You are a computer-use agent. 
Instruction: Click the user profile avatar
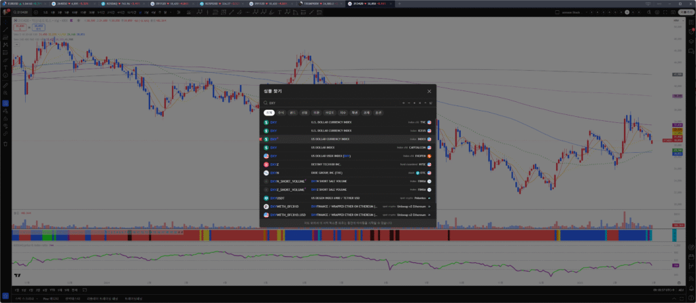(x=5, y=12)
